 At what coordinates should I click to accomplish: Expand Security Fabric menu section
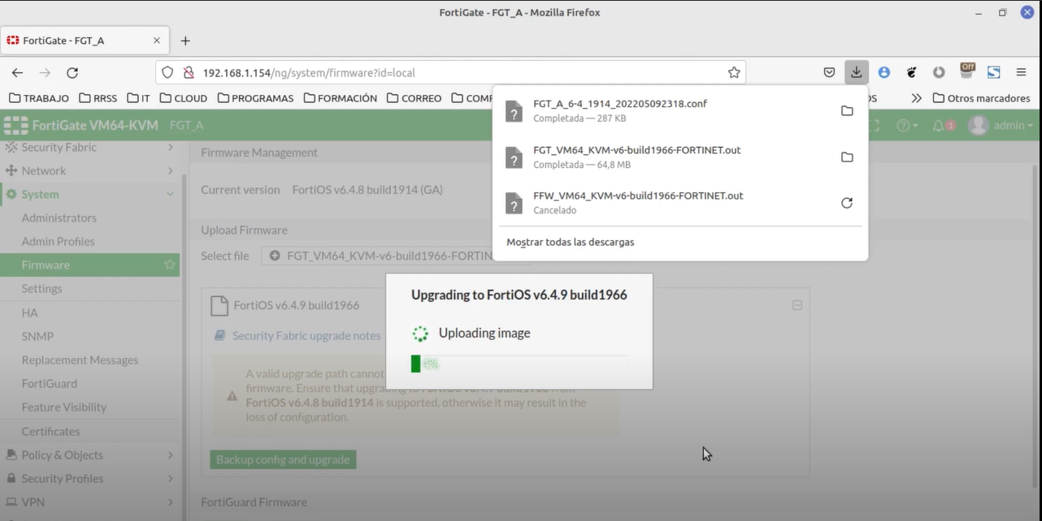pos(89,147)
